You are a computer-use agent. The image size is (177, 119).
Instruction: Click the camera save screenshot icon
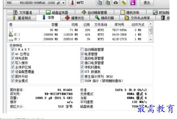(x=116, y=3)
